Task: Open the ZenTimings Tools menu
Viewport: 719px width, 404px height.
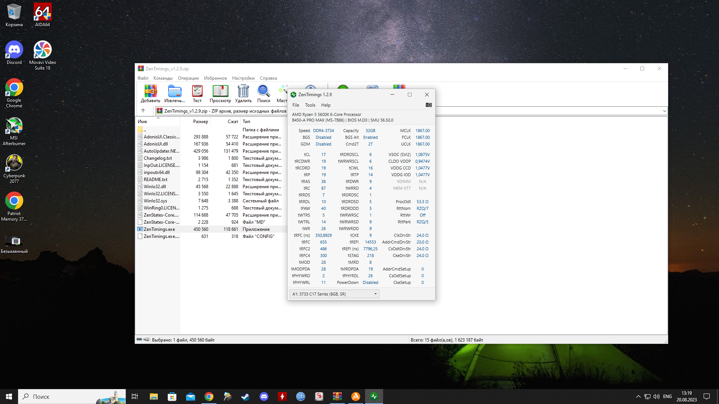Action: click(310, 105)
